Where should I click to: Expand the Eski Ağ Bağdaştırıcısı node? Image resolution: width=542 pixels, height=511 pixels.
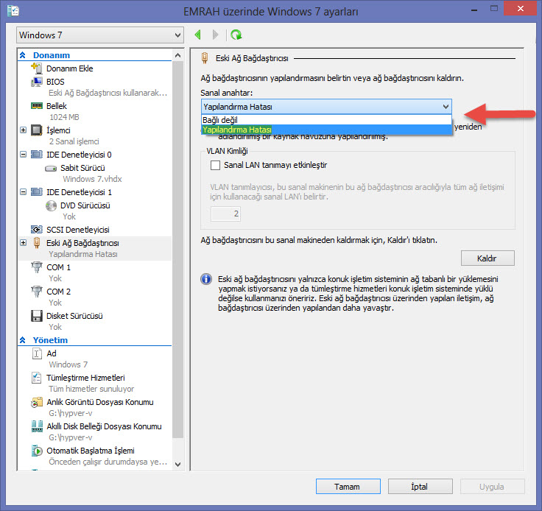23,243
